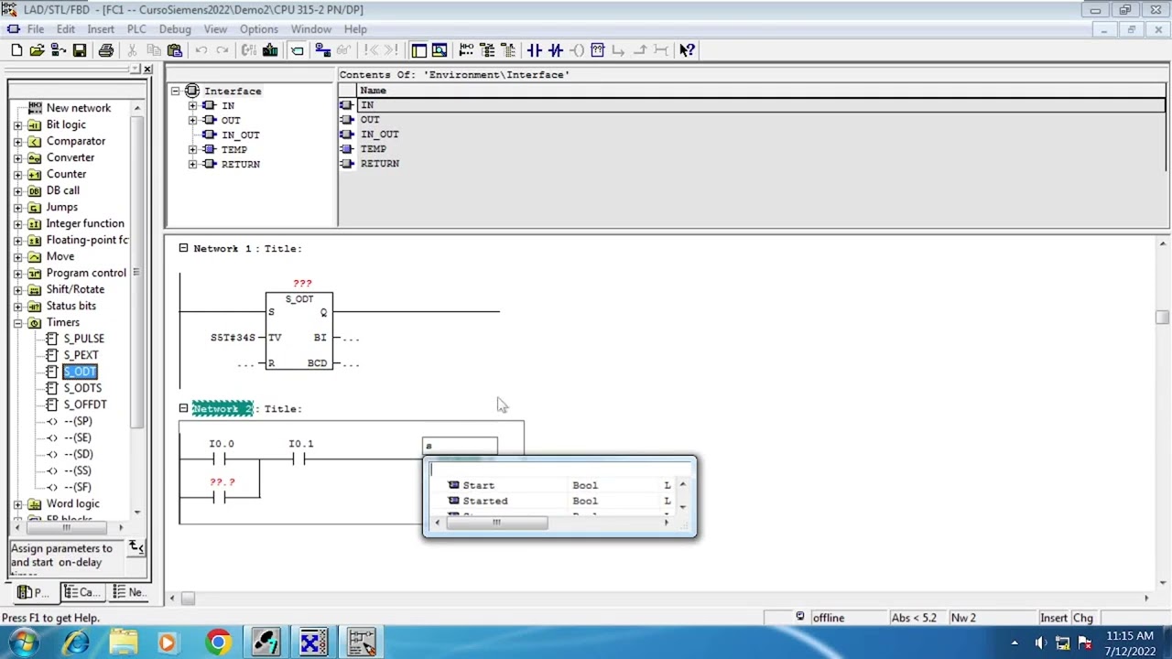Open Internet Explorer from taskbar

77,643
